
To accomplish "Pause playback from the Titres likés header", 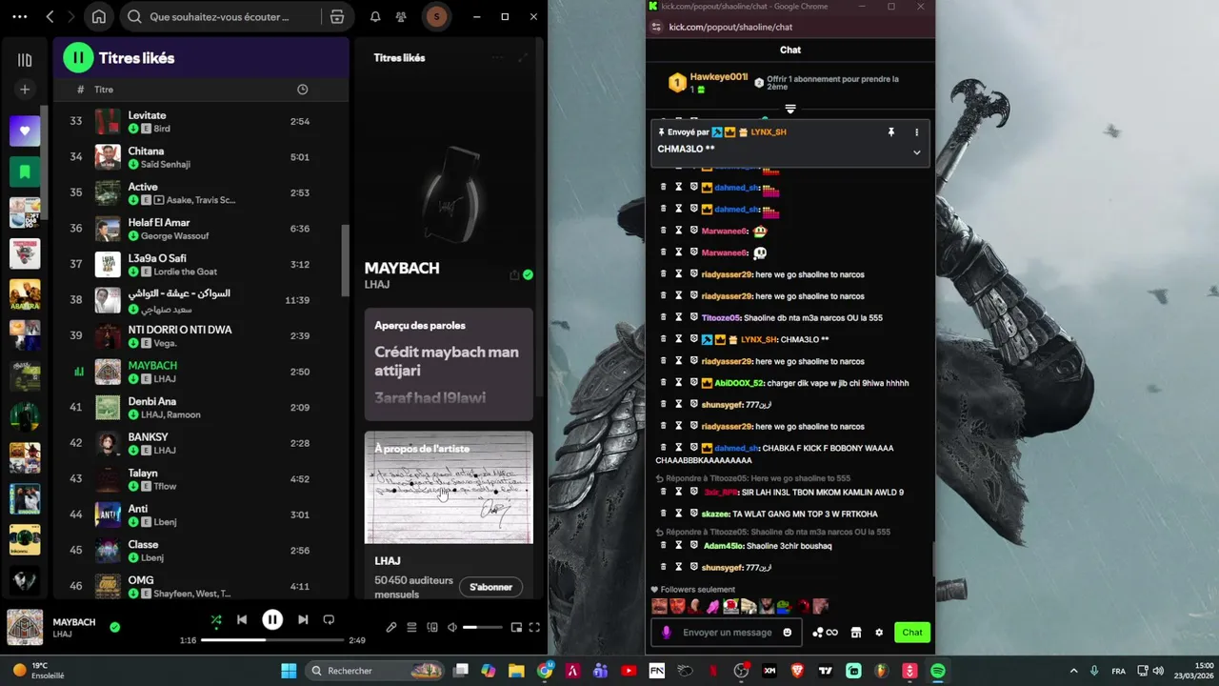I will 78,58.
